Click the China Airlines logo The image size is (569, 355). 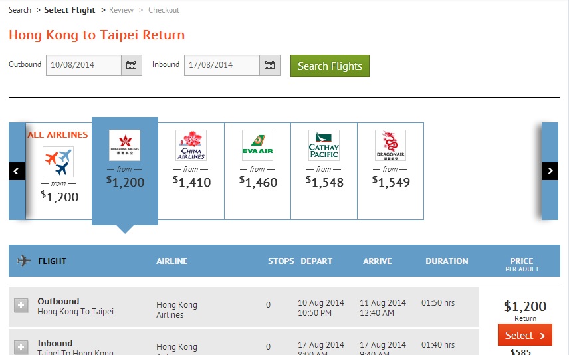pos(191,145)
